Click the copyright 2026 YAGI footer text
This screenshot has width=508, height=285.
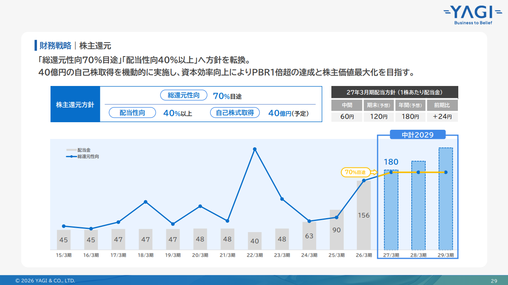point(45,281)
